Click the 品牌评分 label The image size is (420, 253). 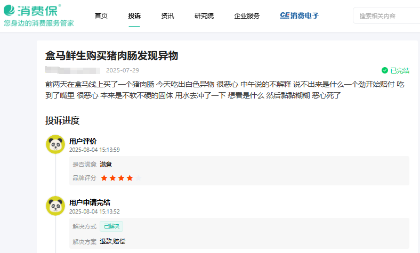84,178
